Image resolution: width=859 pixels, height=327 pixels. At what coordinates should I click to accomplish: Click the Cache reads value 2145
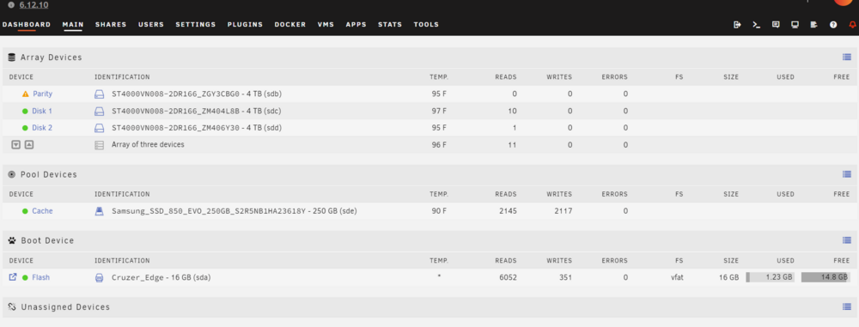(508, 211)
